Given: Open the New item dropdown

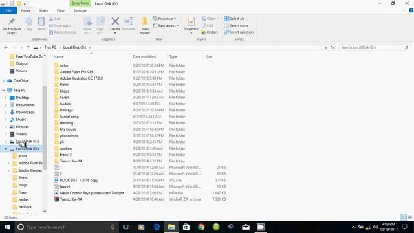Looking at the screenshot, I should [164, 19].
